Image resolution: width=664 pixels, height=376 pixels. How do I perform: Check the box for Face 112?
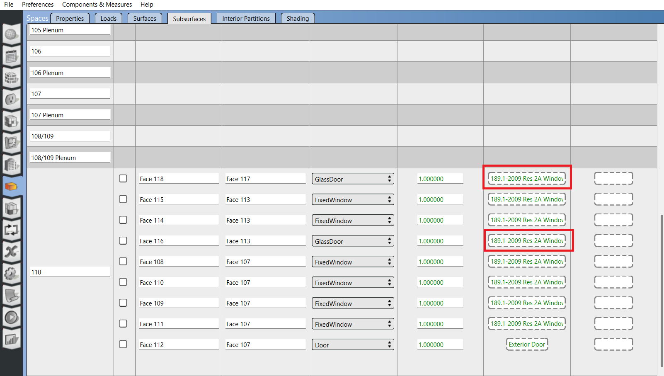point(123,344)
